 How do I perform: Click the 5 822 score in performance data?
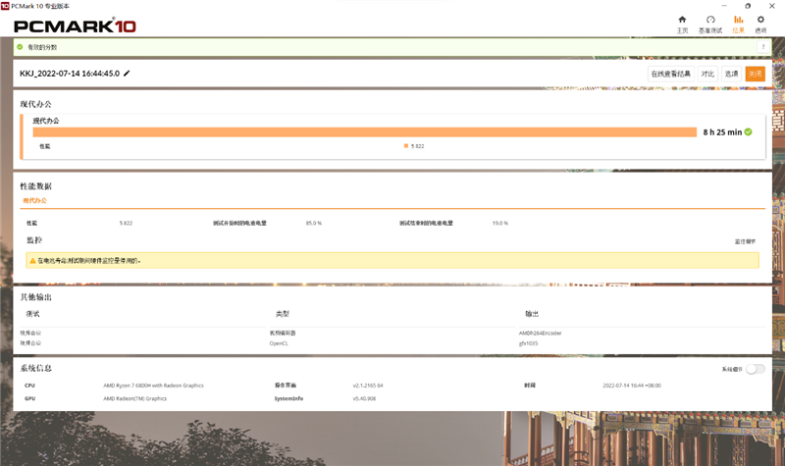pos(127,224)
